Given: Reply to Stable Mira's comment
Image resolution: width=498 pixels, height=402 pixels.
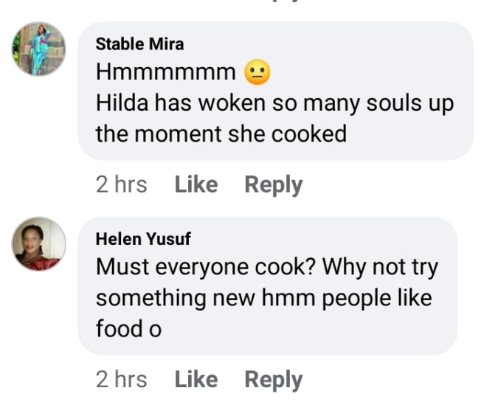Looking at the screenshot, I should pos(273,184).
